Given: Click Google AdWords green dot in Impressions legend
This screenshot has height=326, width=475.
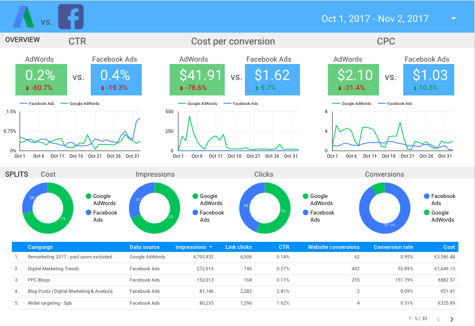Looking at the screenshot, I should point(195,196).
